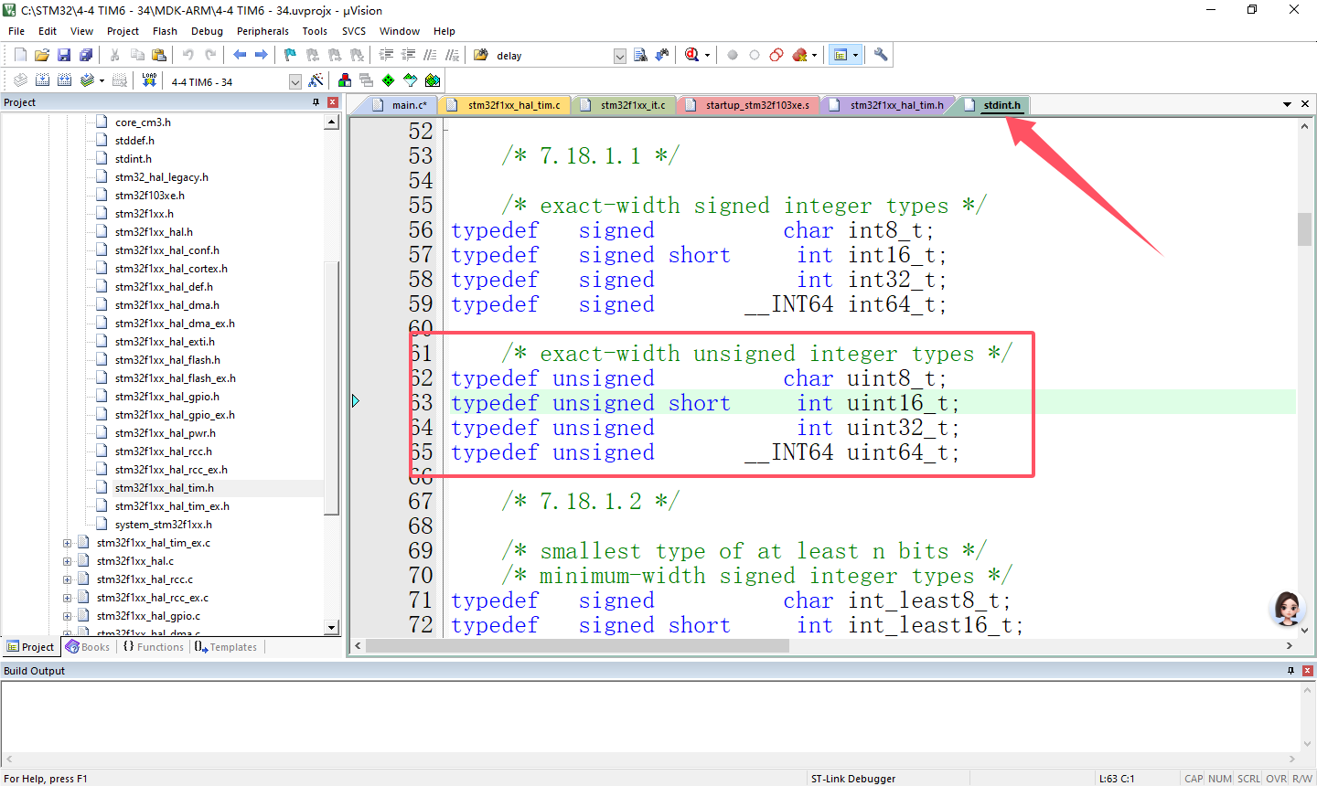The height and width of the screenshot is (786, 1317).
Task: Click the Options for Target magic wand icon
Action: [316, 80]
